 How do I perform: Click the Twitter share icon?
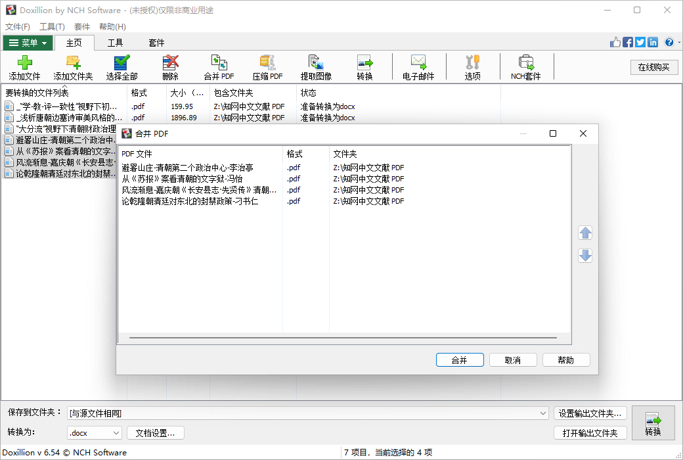(x=640, y=42)
